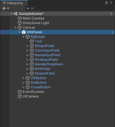Click the Canvas cube icon
The width and height of the screenshot is (115, 127).
pyautogui.click(x=20, y=28)
